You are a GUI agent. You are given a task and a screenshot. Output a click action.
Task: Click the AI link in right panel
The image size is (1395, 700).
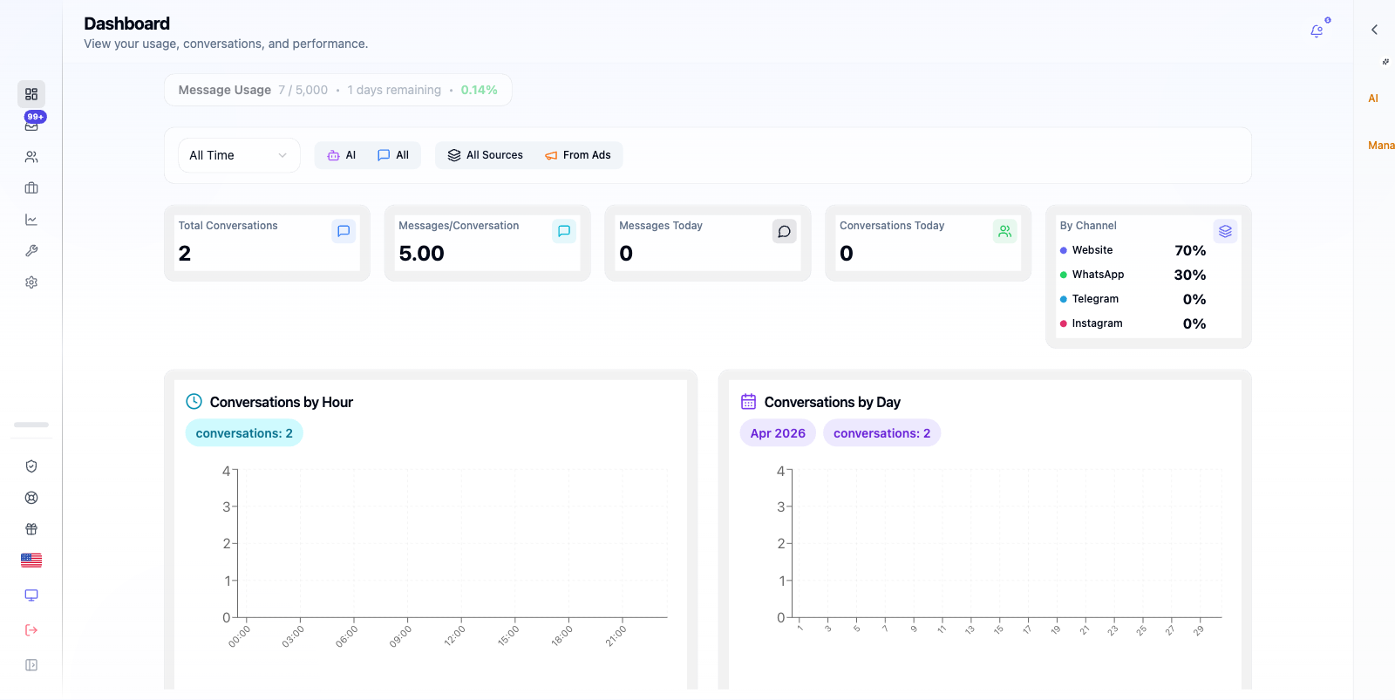pyautogui.click(x=1373, y=99)
